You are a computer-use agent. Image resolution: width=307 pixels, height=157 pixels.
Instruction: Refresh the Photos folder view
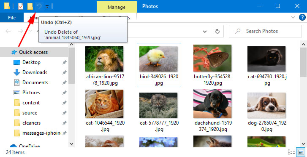point(217,31)
